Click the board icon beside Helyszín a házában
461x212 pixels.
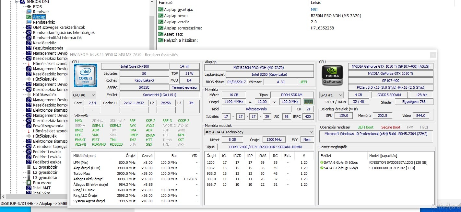click(x=160, y=40)
